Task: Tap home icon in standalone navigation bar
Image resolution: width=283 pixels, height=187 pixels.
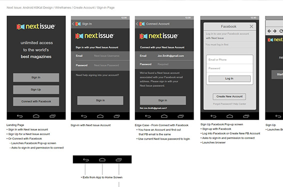Action: coord(102,160)
